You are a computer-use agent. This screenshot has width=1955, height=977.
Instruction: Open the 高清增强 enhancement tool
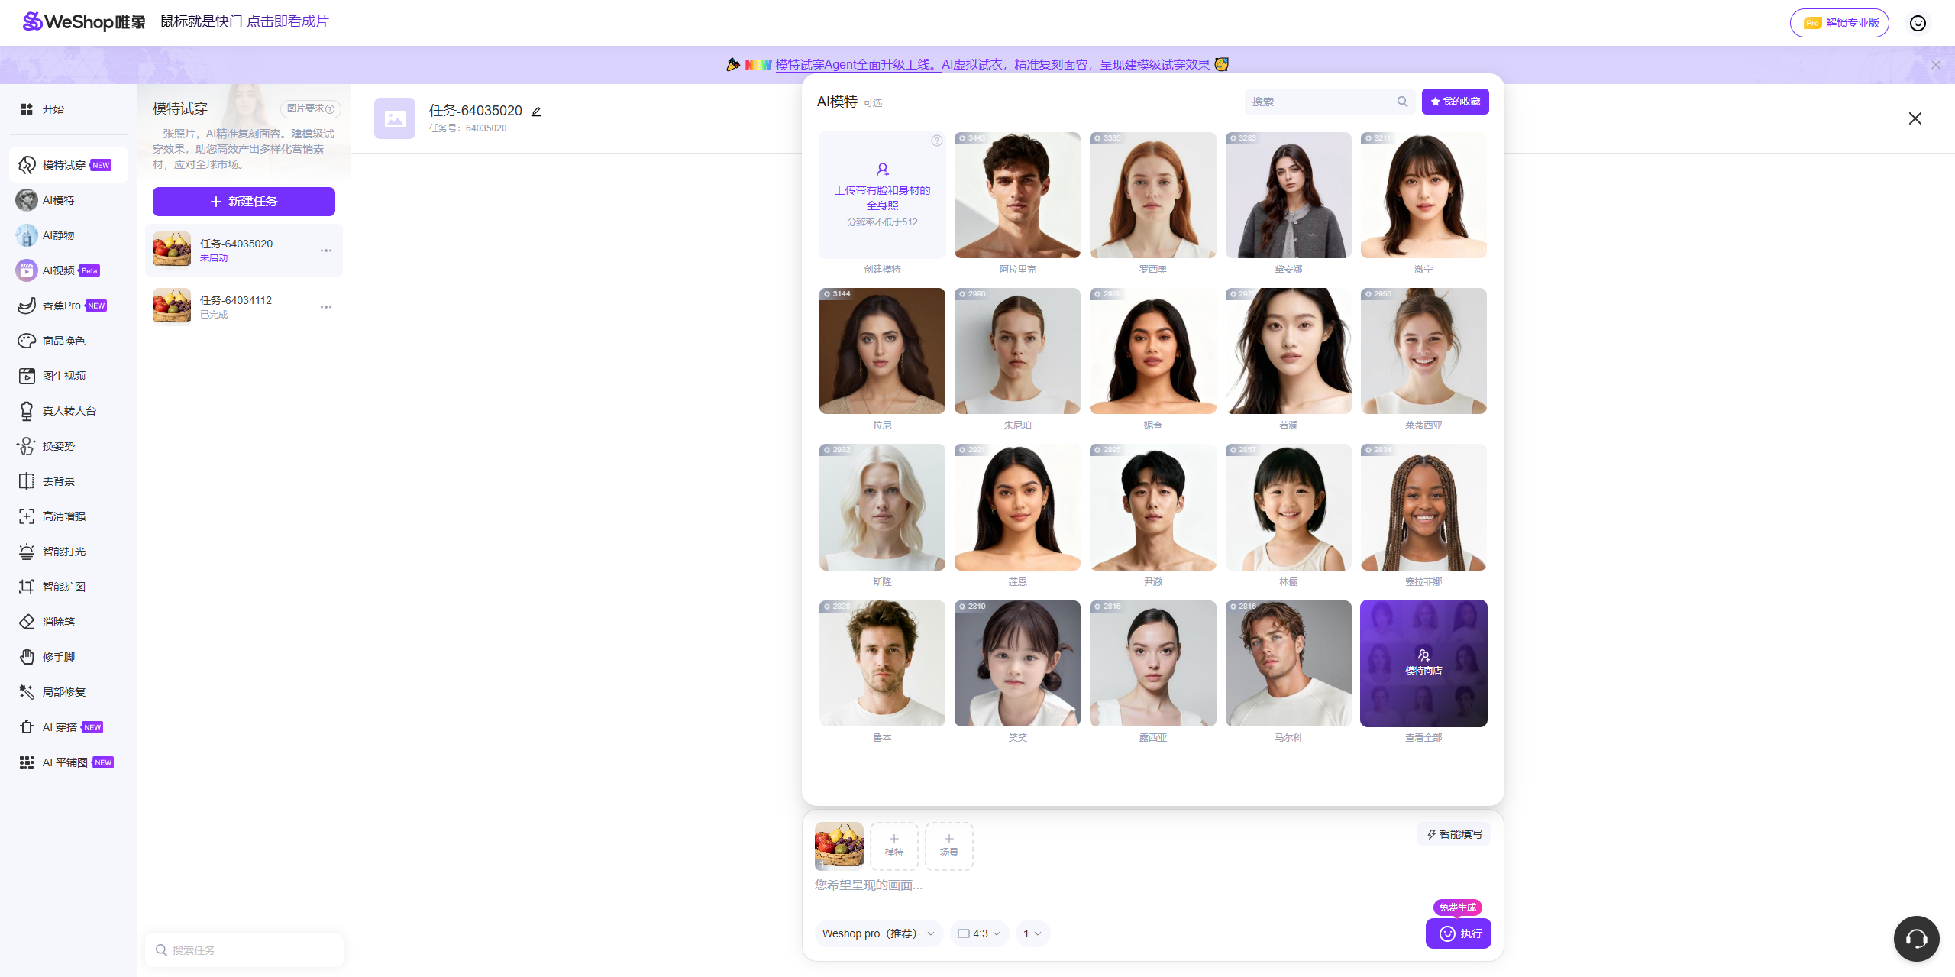click(64, 516)
